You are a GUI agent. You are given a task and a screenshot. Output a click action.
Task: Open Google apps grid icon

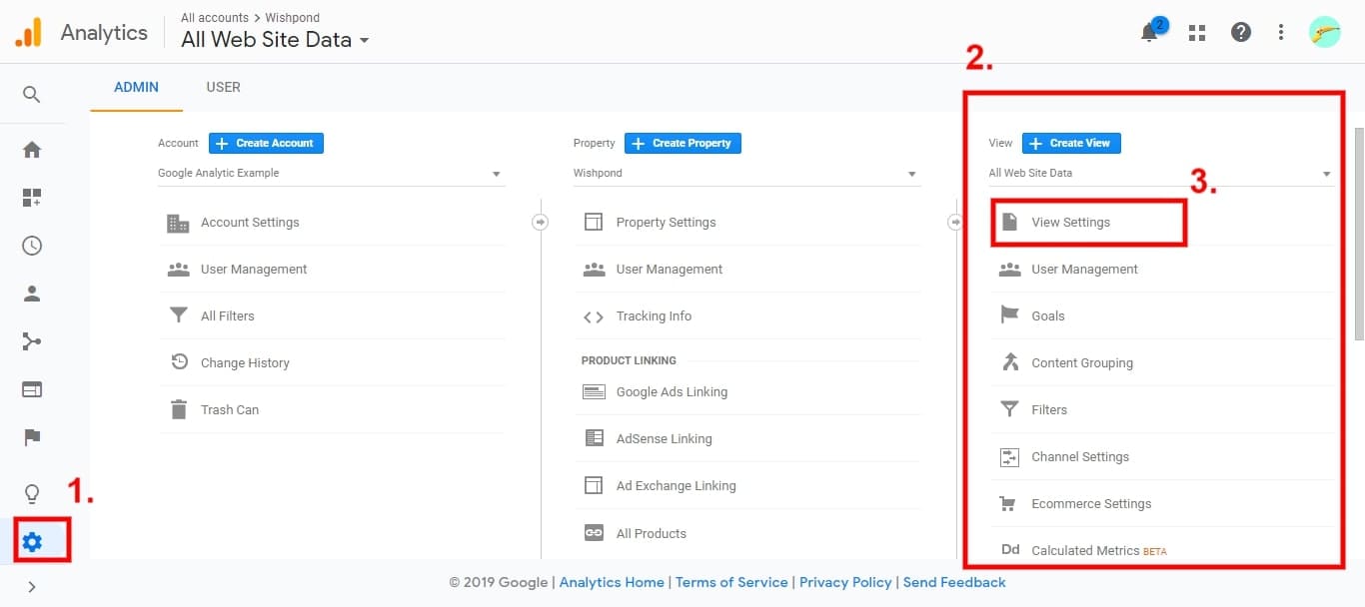[1196, 33]
